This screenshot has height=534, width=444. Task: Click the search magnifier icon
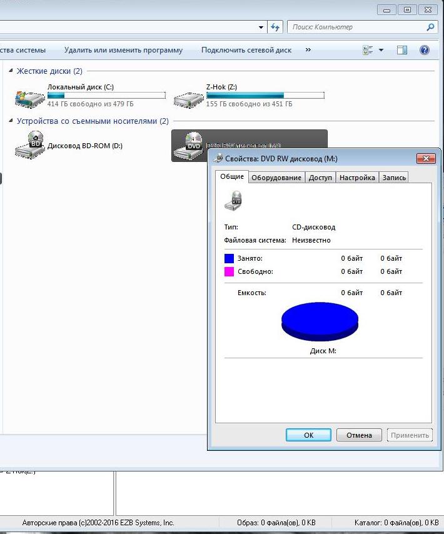tap(430, 27)
